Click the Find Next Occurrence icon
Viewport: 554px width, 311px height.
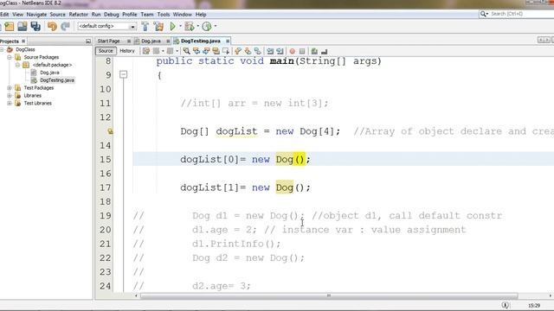pyautogui.click(x=206, y=51)
